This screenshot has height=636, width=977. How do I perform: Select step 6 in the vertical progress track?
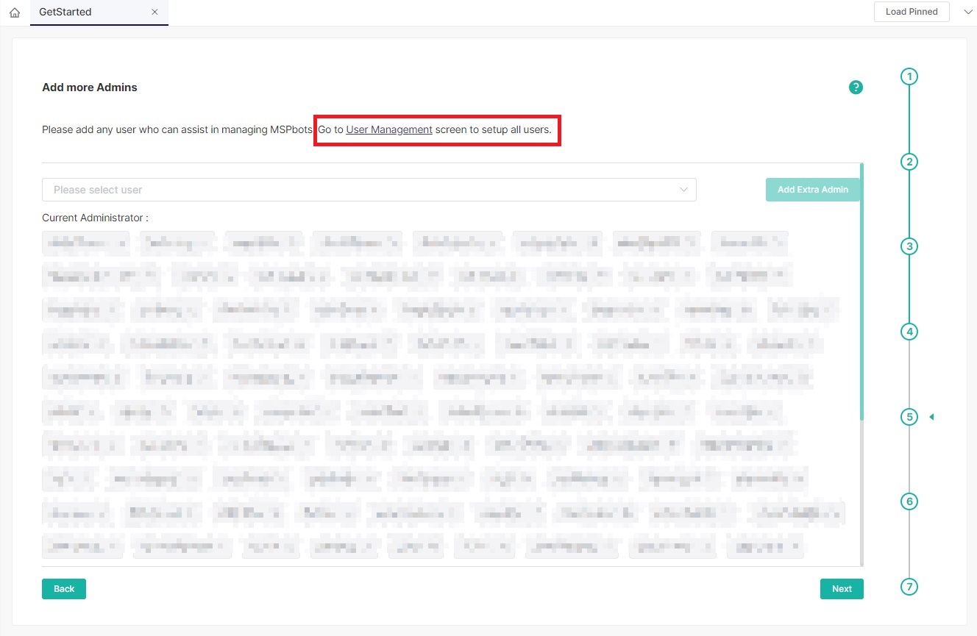click(x=909, y=501)
